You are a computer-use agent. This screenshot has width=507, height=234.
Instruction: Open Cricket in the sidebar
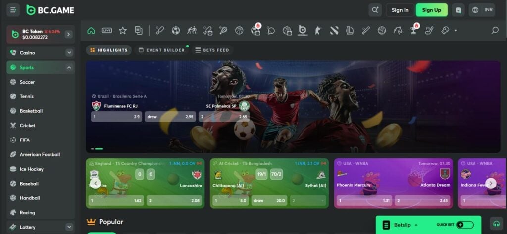[41, 125]
